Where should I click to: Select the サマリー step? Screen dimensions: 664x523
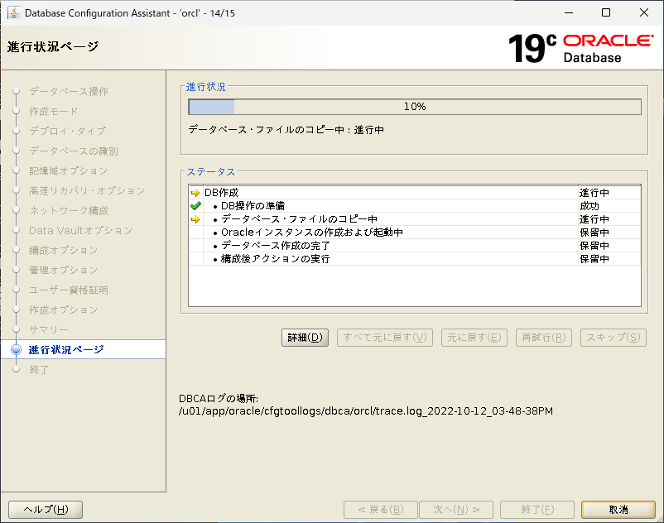tap(49, 329)
